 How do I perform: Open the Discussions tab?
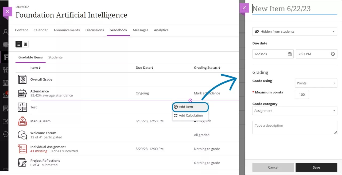pyautogui.click(x=95, y=30)
